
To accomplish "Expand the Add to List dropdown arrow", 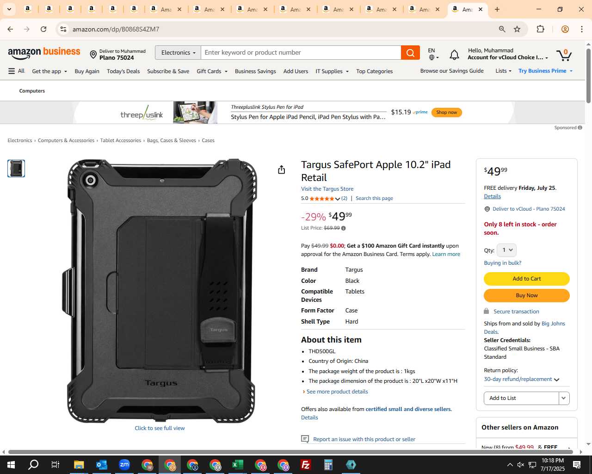I will coord(564,398).
